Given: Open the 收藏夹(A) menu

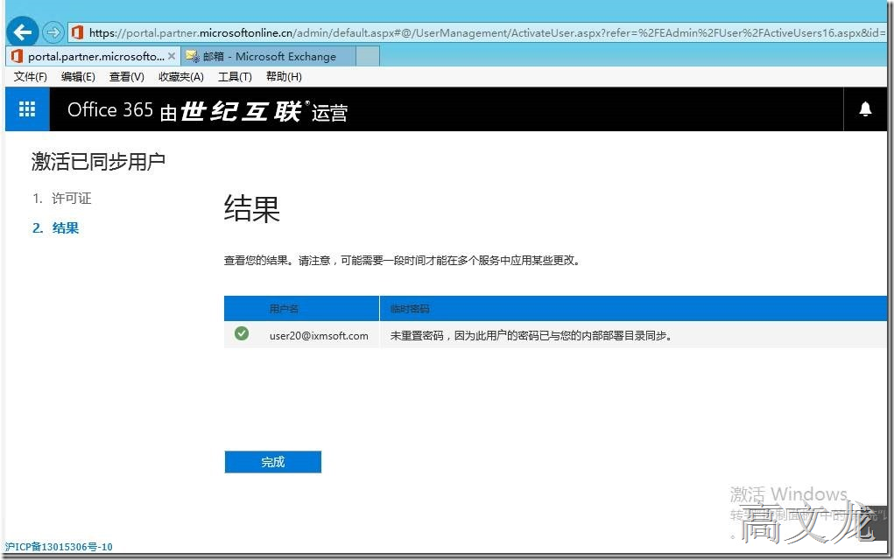Looking at the screenshot, I should pyautogui.click(x=180, y=76).
